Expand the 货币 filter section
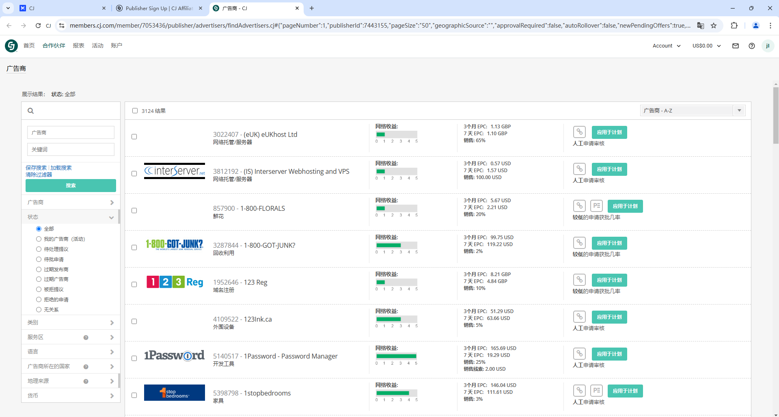The width and height of the screenshot is (779, 417). coord(71,395)
